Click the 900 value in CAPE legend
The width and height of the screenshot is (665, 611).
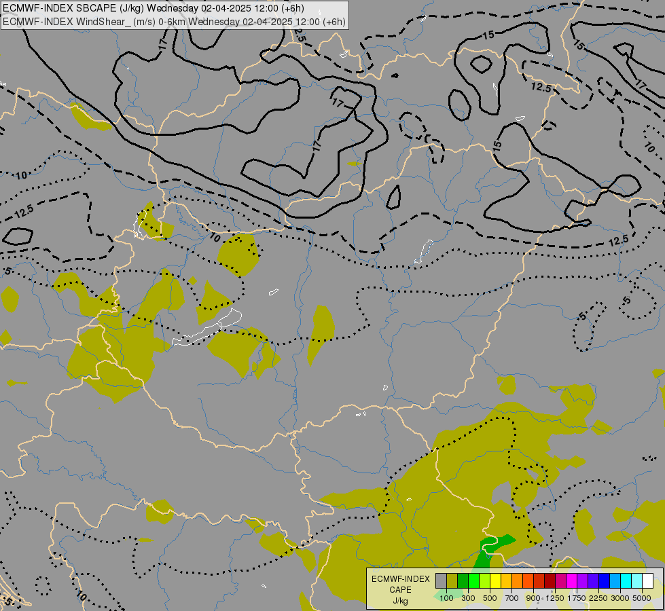pos(533,598)
